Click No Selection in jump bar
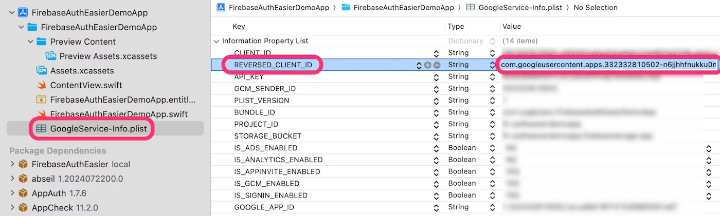This screenshot has height=216, width=720. tap(596, 8)
